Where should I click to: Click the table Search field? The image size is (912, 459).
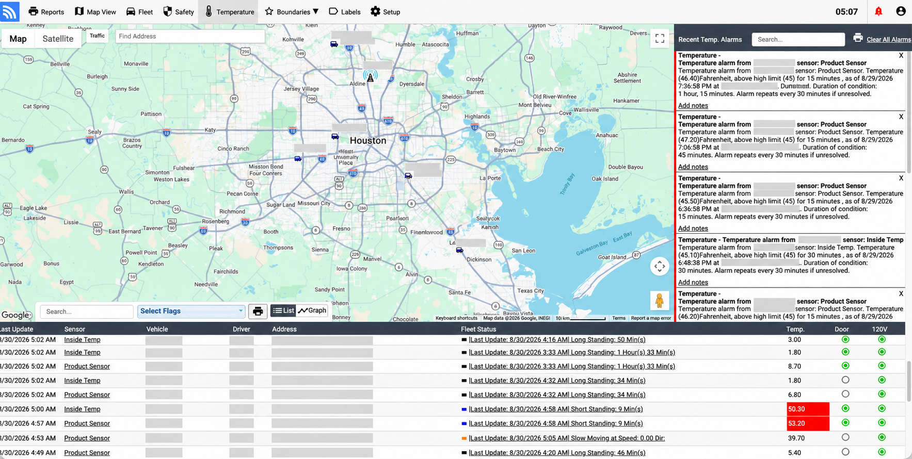(87, 312)
